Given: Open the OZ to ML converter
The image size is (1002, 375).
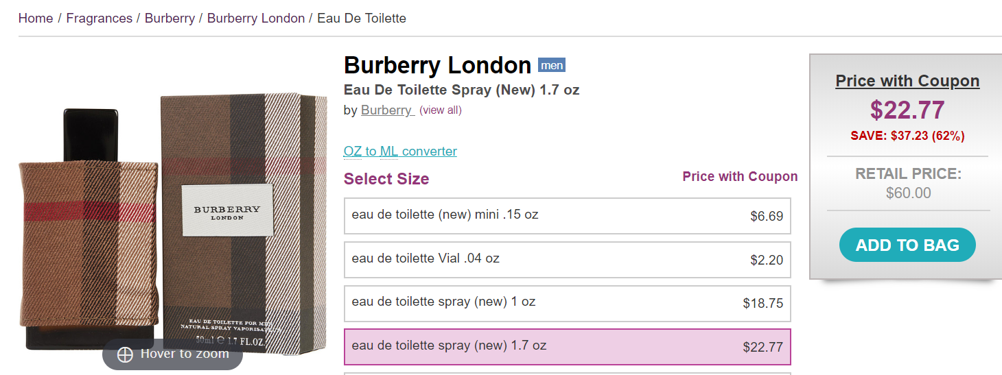Looking at the screenshot, I should pyautogui.click(x=400, y=152).
